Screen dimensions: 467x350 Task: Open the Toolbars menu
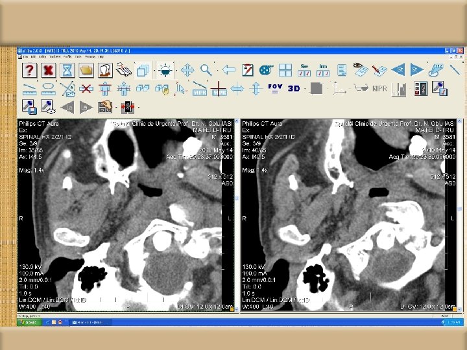pyautogui.click(x=55, y=56)
